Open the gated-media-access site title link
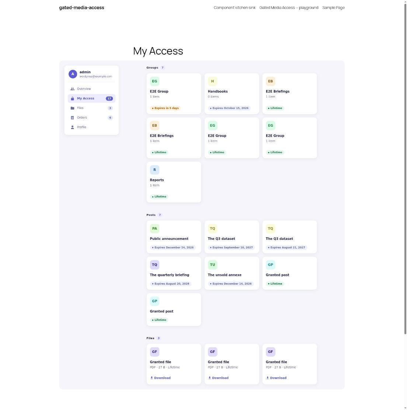The width and height of the screenshot is (407, 410). pos(82,8)
